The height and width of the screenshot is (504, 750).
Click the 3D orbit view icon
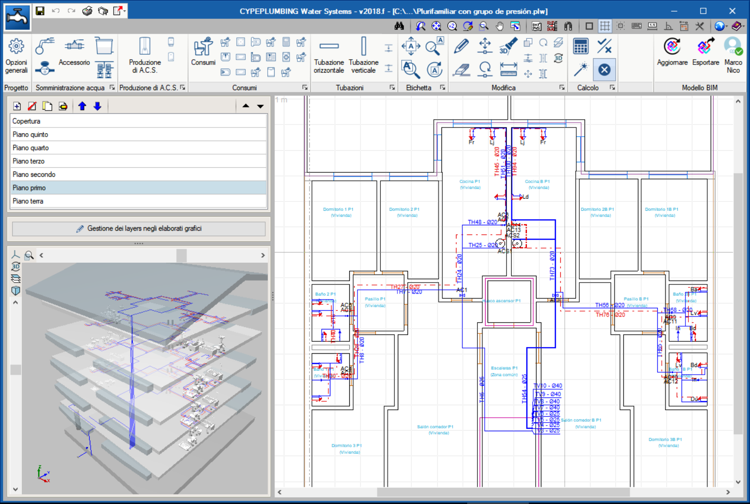click(x=16, y=266)
